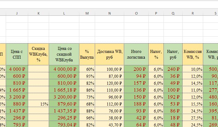This screenshot has height=127, width=218.
Task: Select column Q header
Action: pyautogui.click(x=173, y=13)
